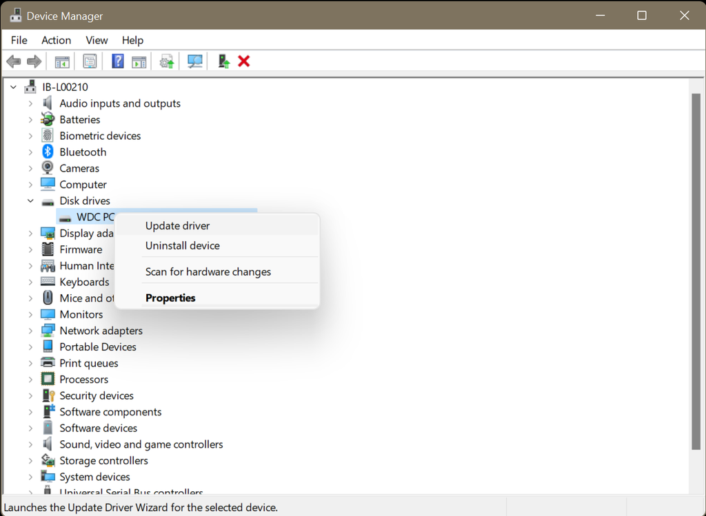Screen dimensions: 706x516
Task: Collapse the IB-L00210 root node
Action: [x=14, y=87]
